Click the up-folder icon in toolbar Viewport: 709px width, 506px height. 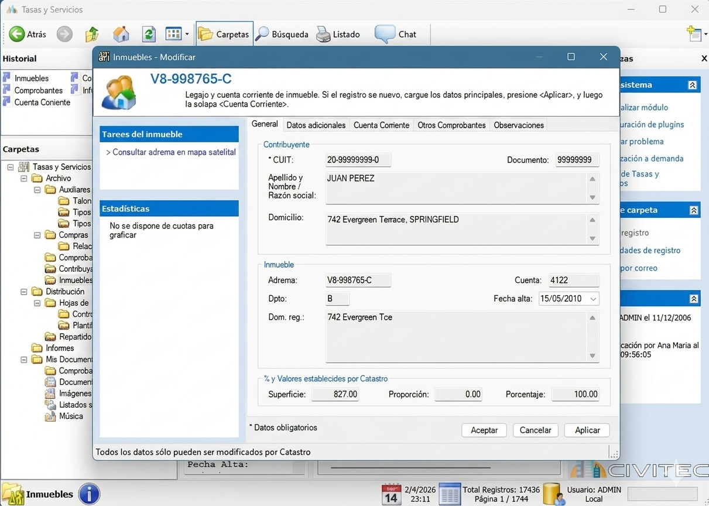click(x=92, y=34)
